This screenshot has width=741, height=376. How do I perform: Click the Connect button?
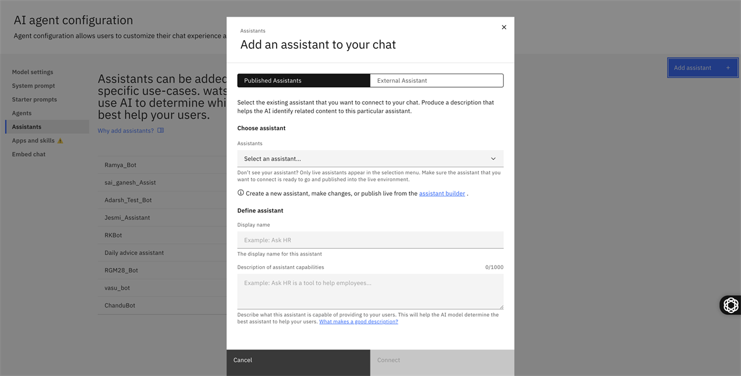(442, 360)
